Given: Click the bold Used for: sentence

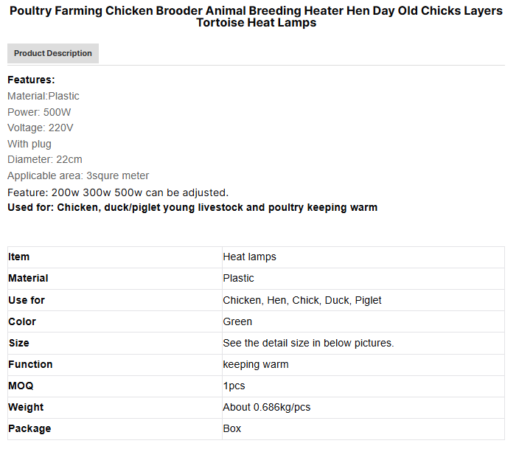Looking at the screenshot, I should [x=192, y=207].
